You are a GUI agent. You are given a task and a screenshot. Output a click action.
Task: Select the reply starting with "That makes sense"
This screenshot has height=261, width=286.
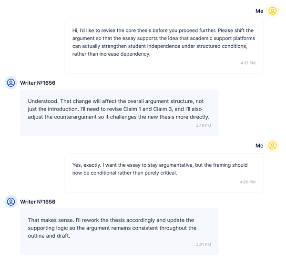point(119,228)
